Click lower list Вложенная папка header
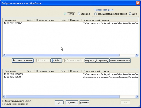This screenshot has height=108, width=141. point(47,71)
